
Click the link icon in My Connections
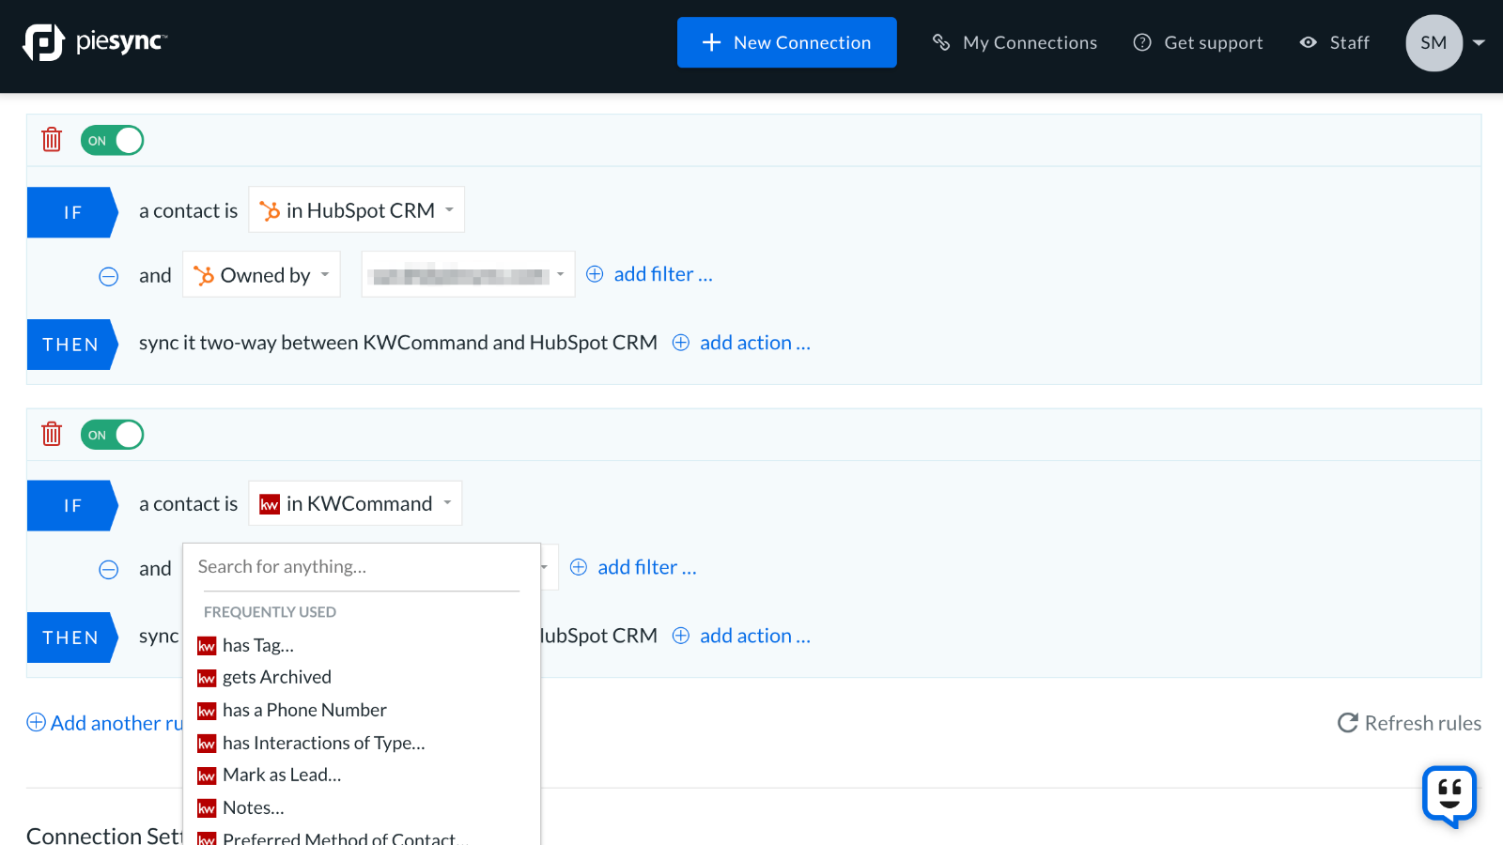click(x=941, y=42)
